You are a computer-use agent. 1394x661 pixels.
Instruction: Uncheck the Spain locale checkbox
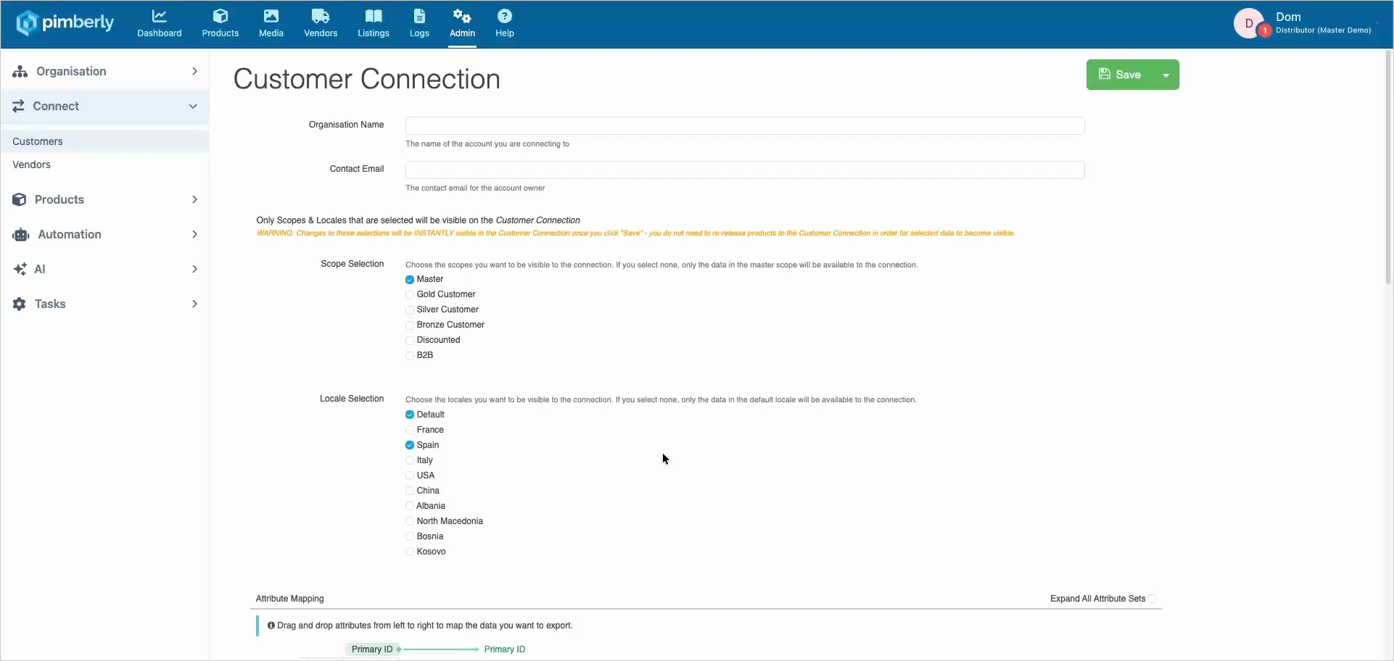(x=410, y=445)
